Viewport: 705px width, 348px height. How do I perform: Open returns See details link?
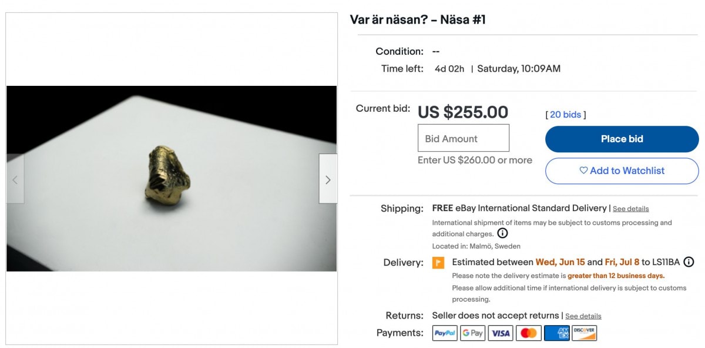pos(583,316)
